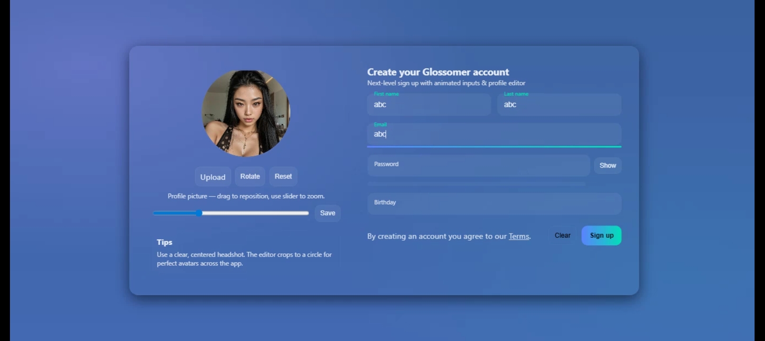Image resolution: width=765 pixels, height=341 pixels.
Task: Click the 'Create your Glossomer account' heading
Action: (x=438, y=72)
